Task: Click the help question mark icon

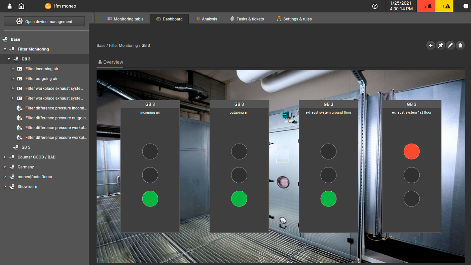Action: (375, 6)
